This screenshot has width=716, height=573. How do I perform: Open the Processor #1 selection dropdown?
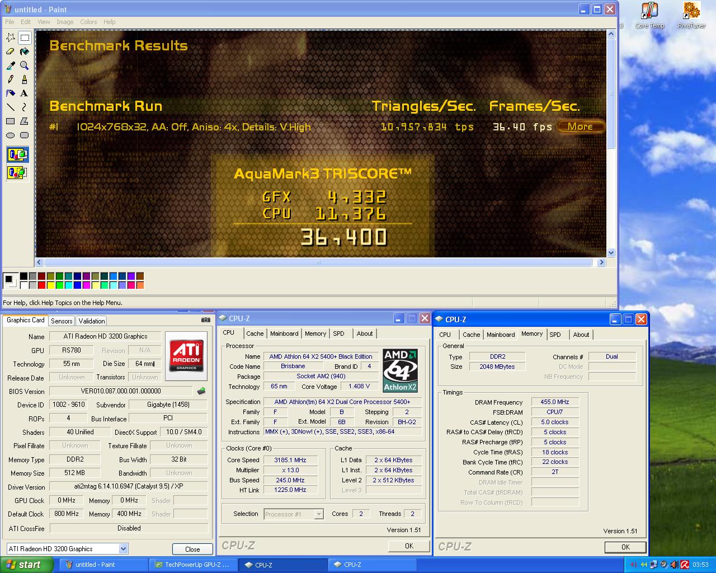point(319,514)
